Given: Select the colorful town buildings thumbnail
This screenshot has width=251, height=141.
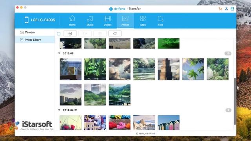Looking at the screenshot, I should click(95, 123).
